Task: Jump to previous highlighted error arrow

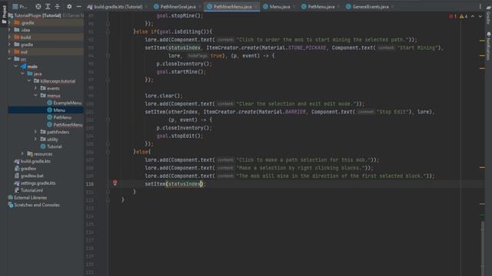Action: tap(473, 16)
